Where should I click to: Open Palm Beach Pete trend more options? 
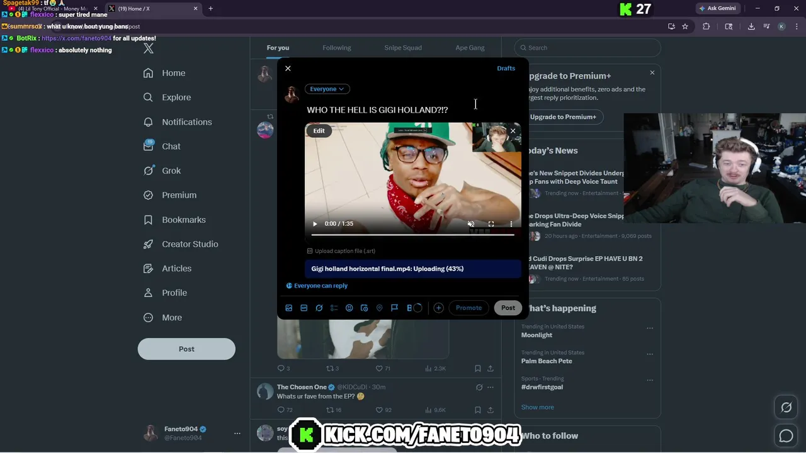tap(650, 354)
